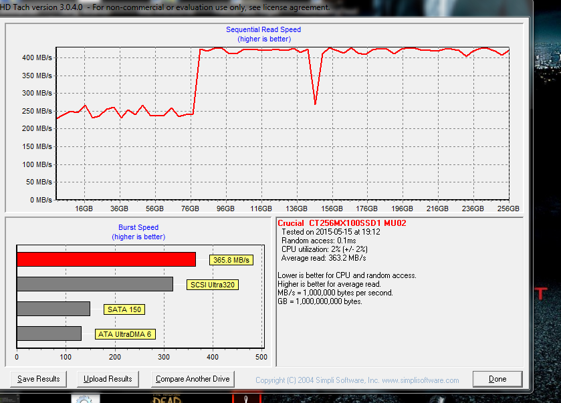Click the 236GB x-axis label
The height and width of the screenshot is (403, 561).
click(x=473, y=209)
